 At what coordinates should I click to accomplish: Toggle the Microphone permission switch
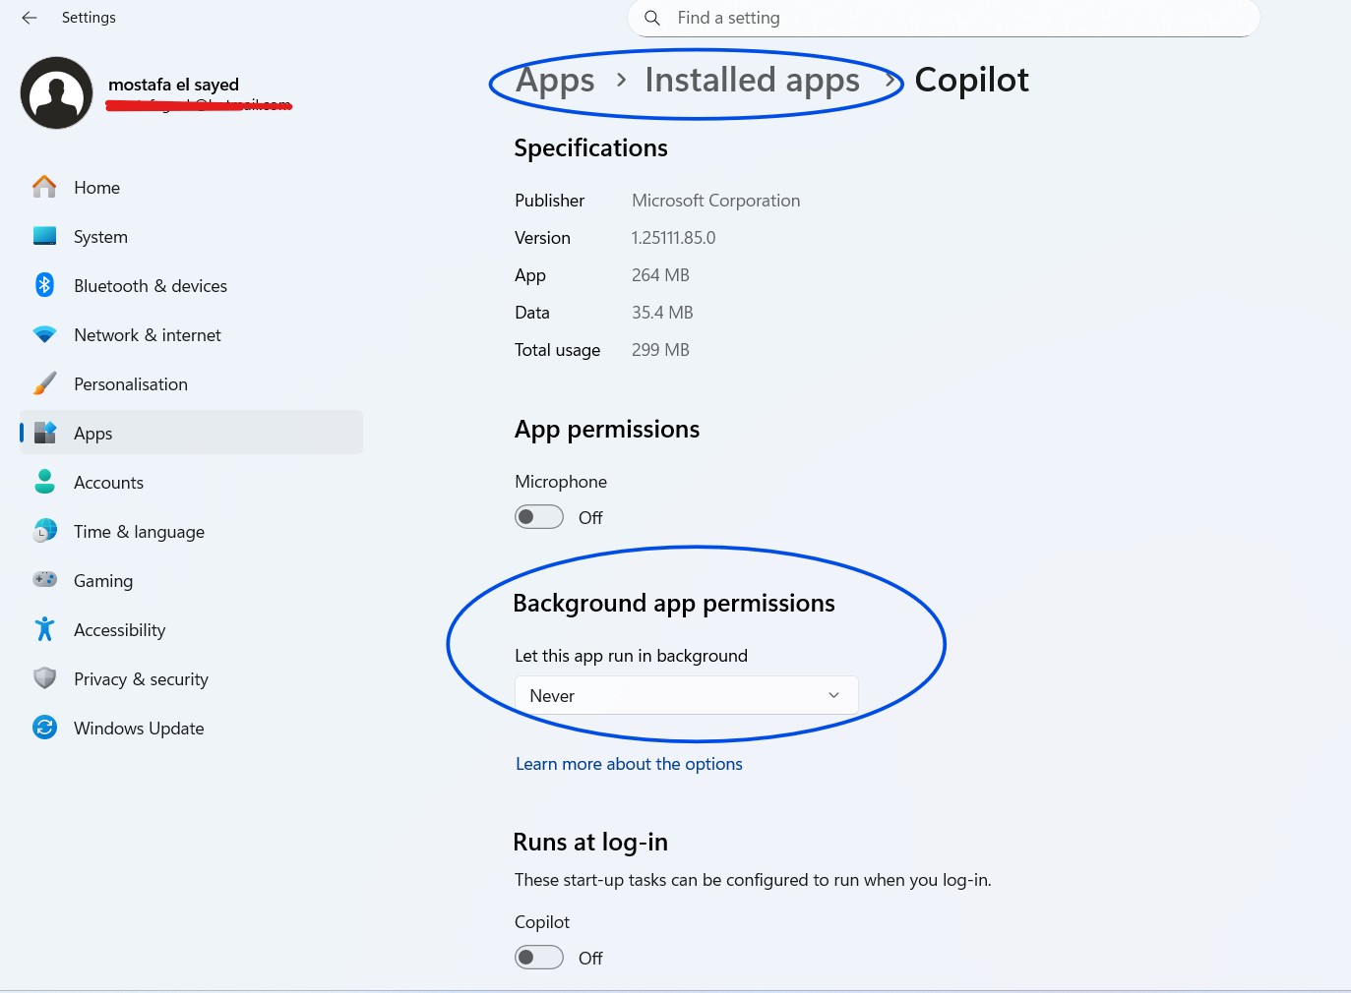click(x=539, y=517)
